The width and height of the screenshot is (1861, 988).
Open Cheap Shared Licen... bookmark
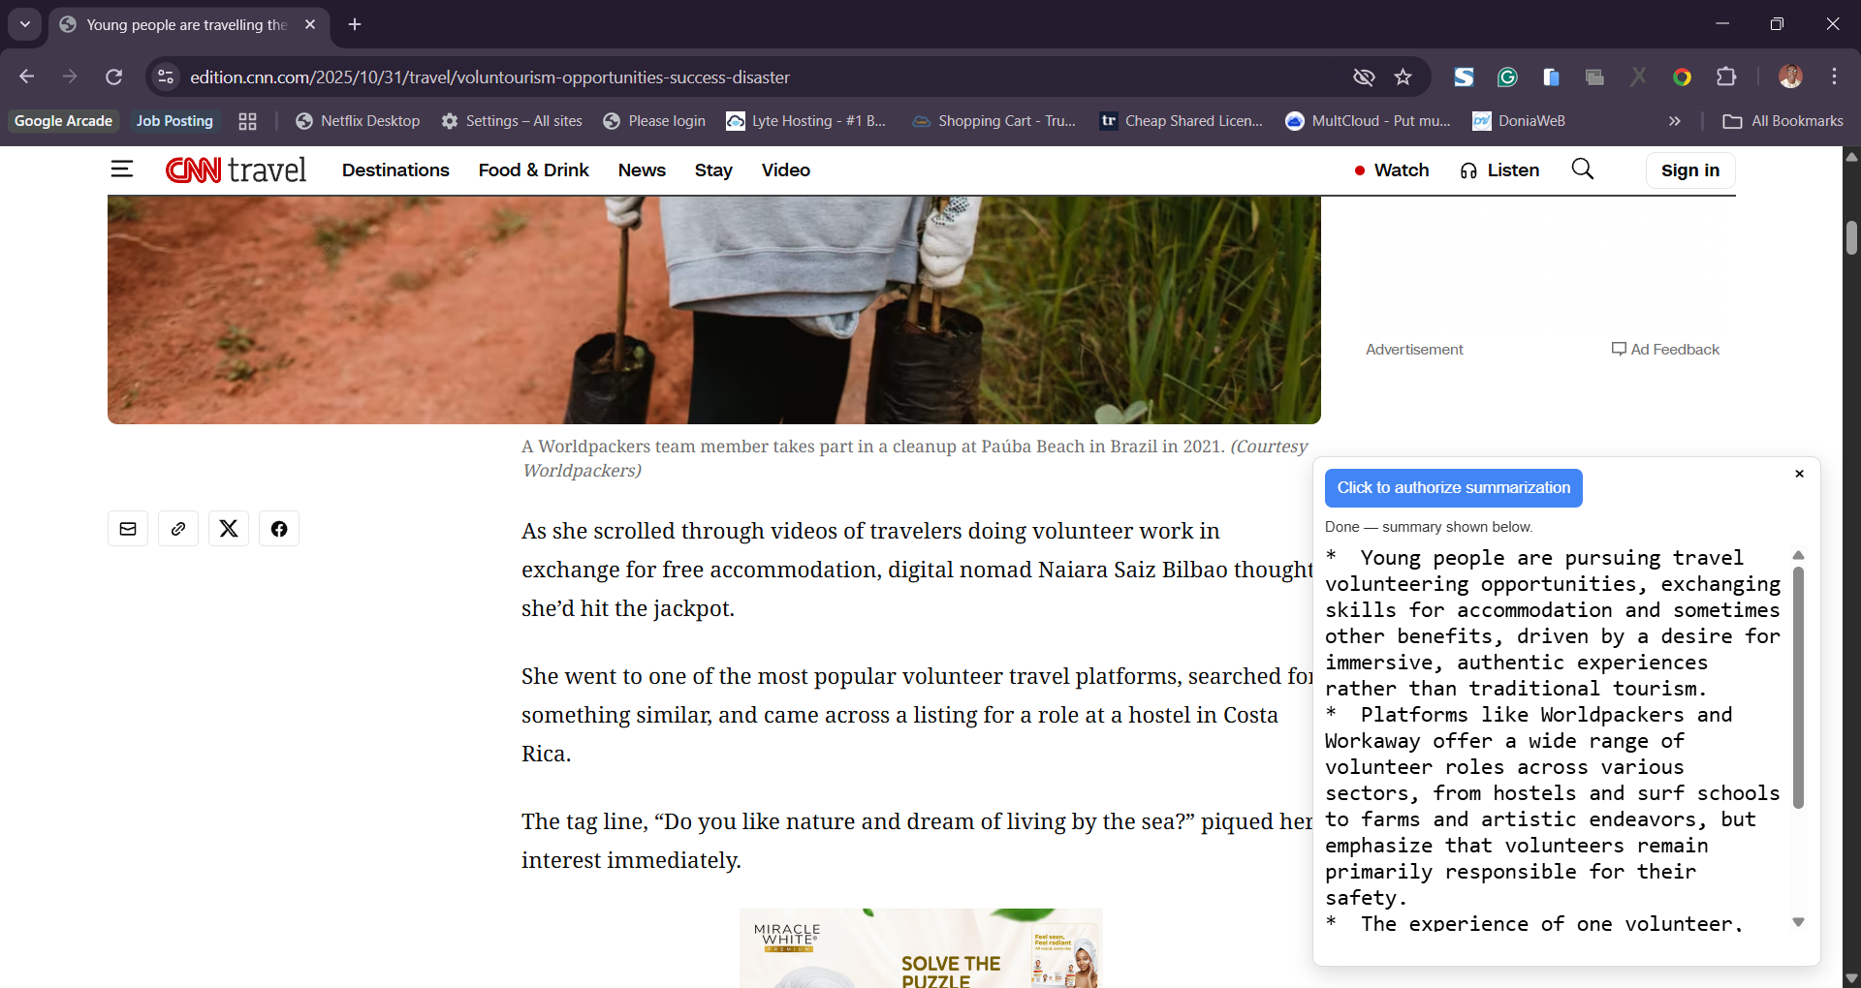pyautogui.click(x=1182, y=121)
